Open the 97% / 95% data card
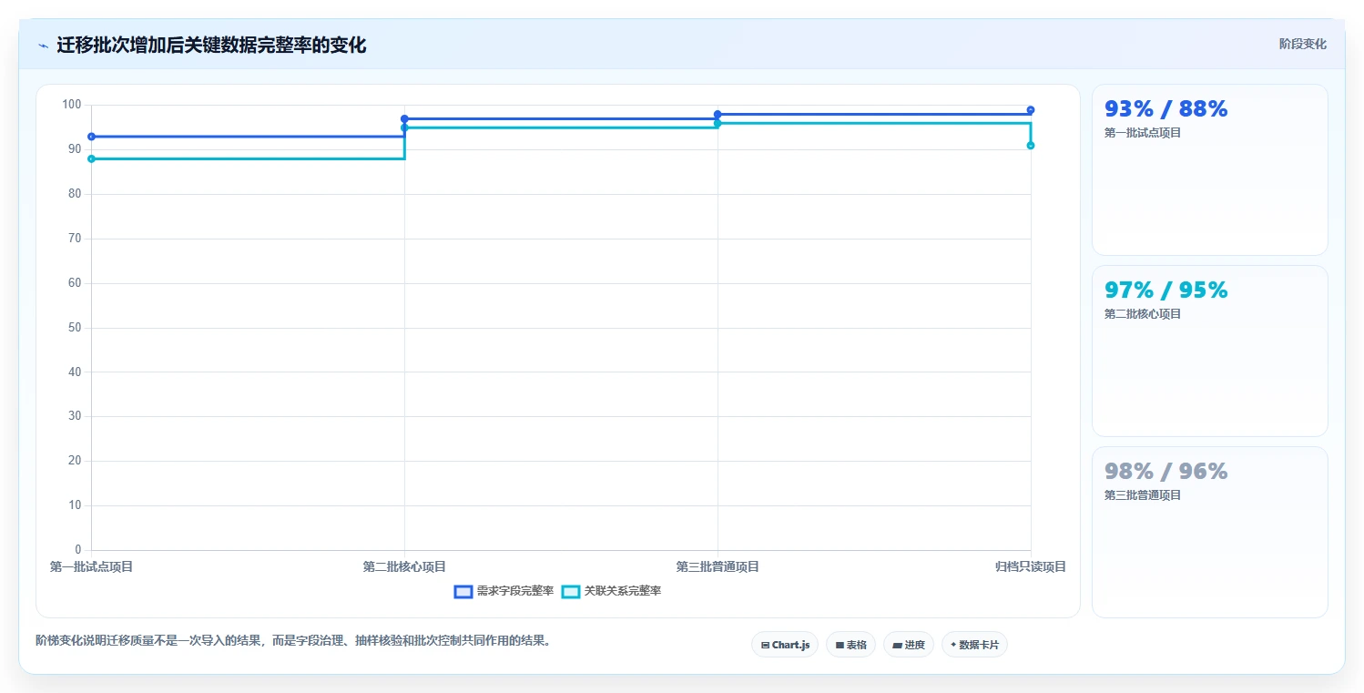Image resolution: width=1364 pixels, height=693 pixels. 1209,351
